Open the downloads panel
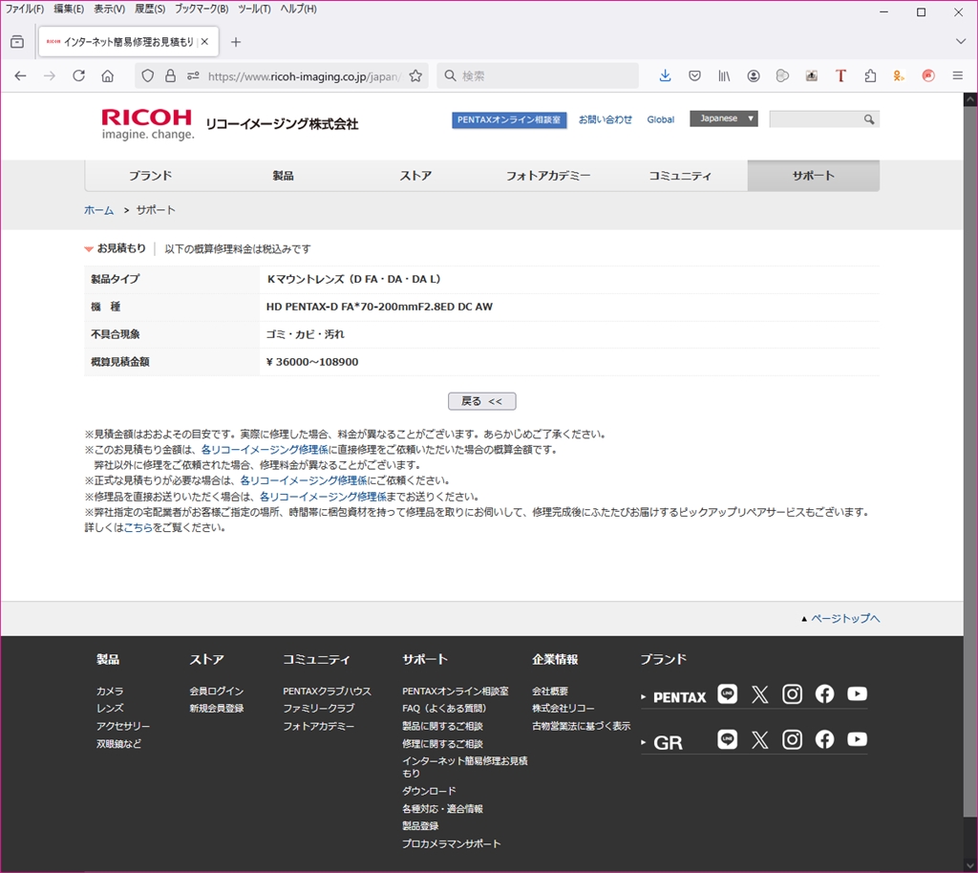Viewport: 978px width, 873px height. coord(665,76)
